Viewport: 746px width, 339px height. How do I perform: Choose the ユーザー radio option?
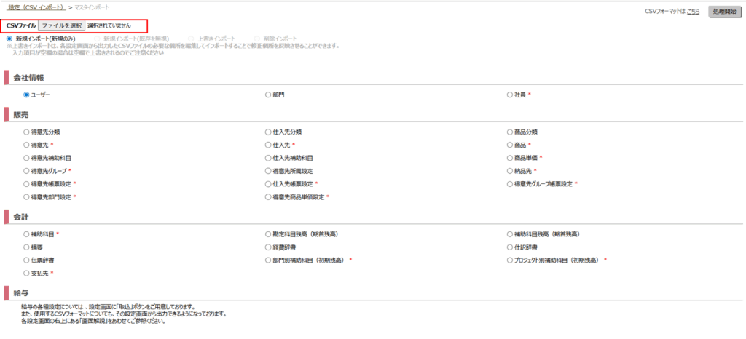(x=26, y=95)
